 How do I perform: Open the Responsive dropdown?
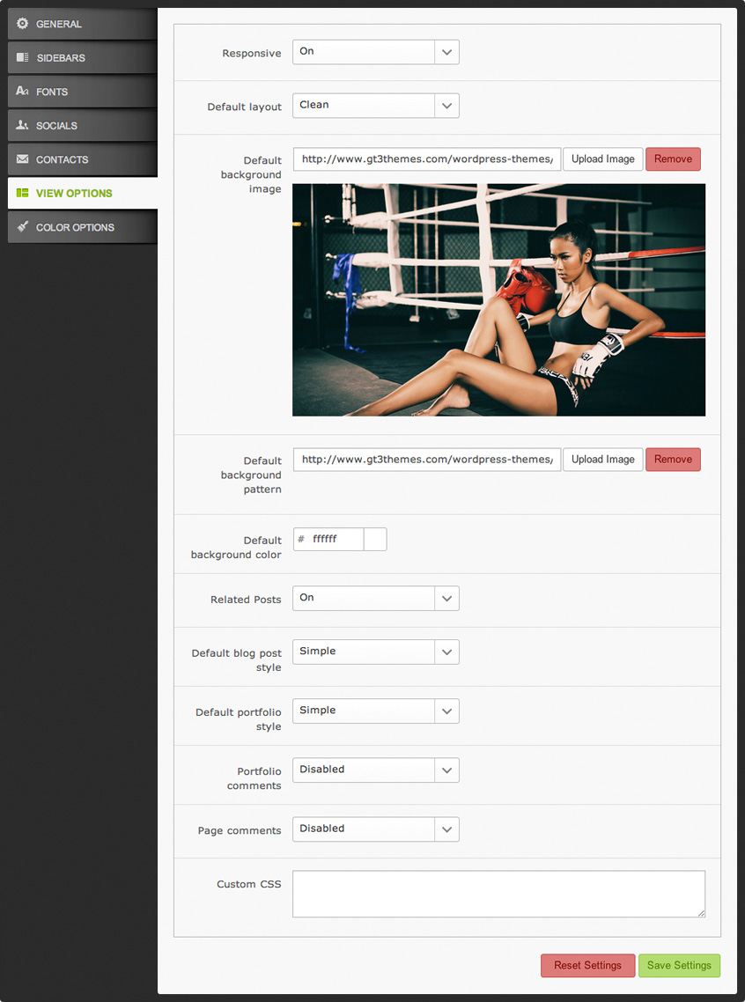[x=375, y=52]
